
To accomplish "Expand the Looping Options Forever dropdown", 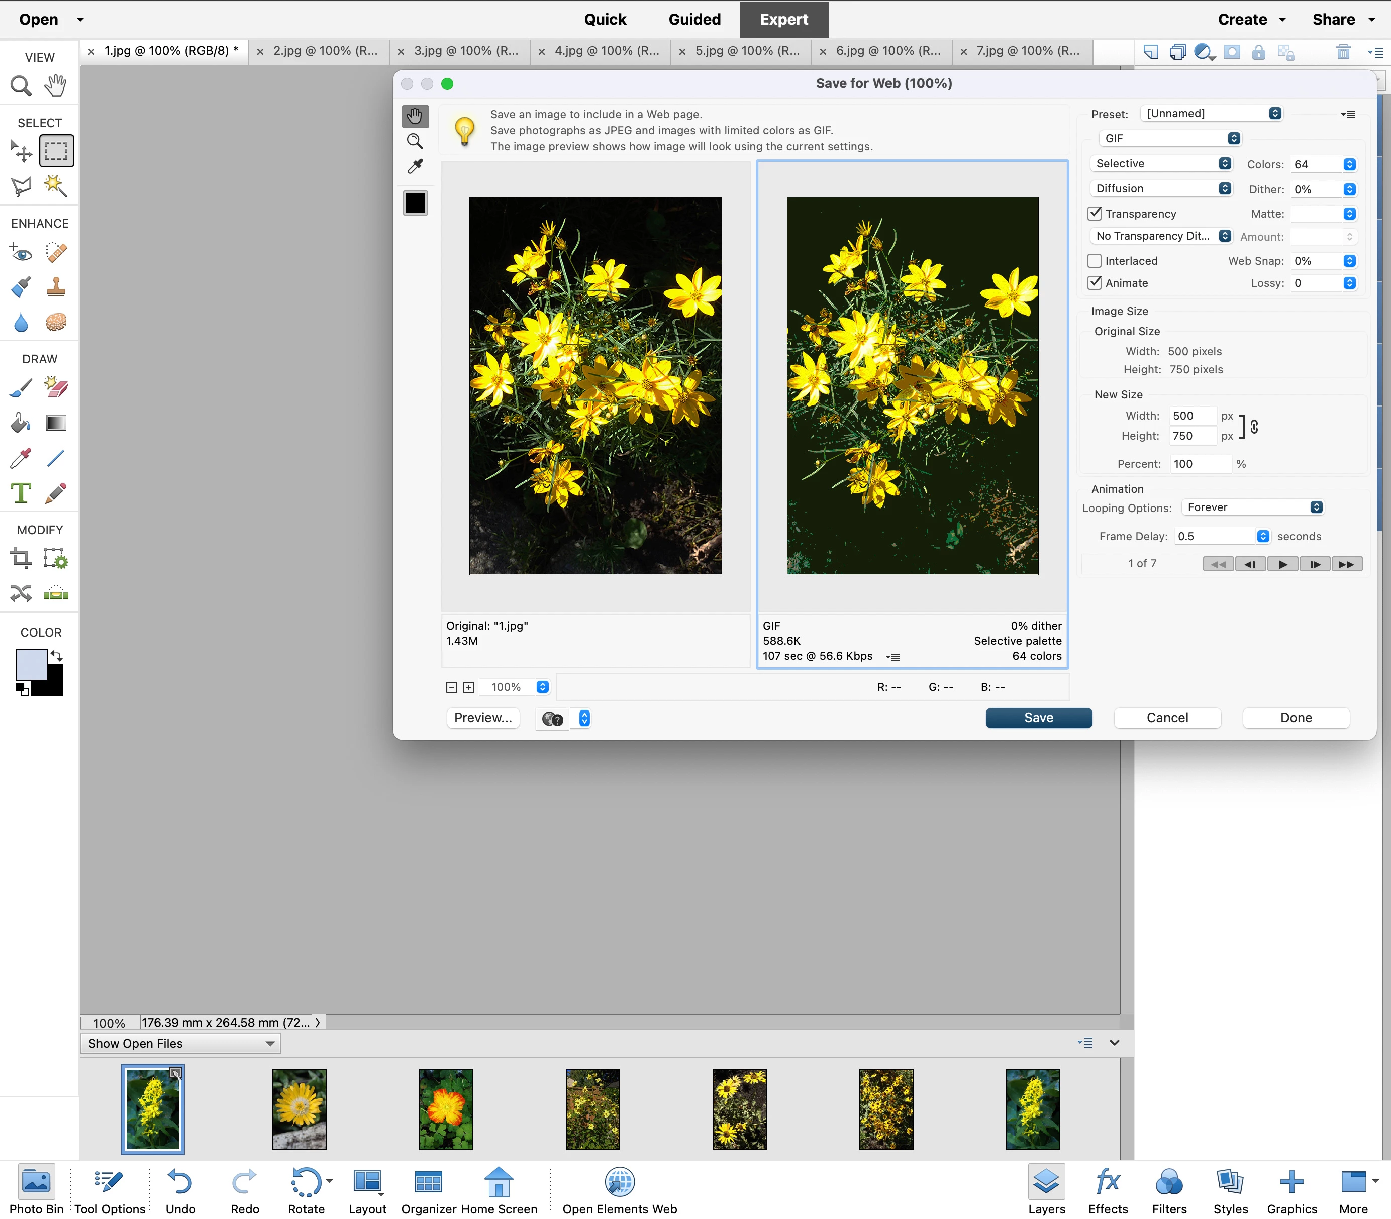I will click(1254, 507).
